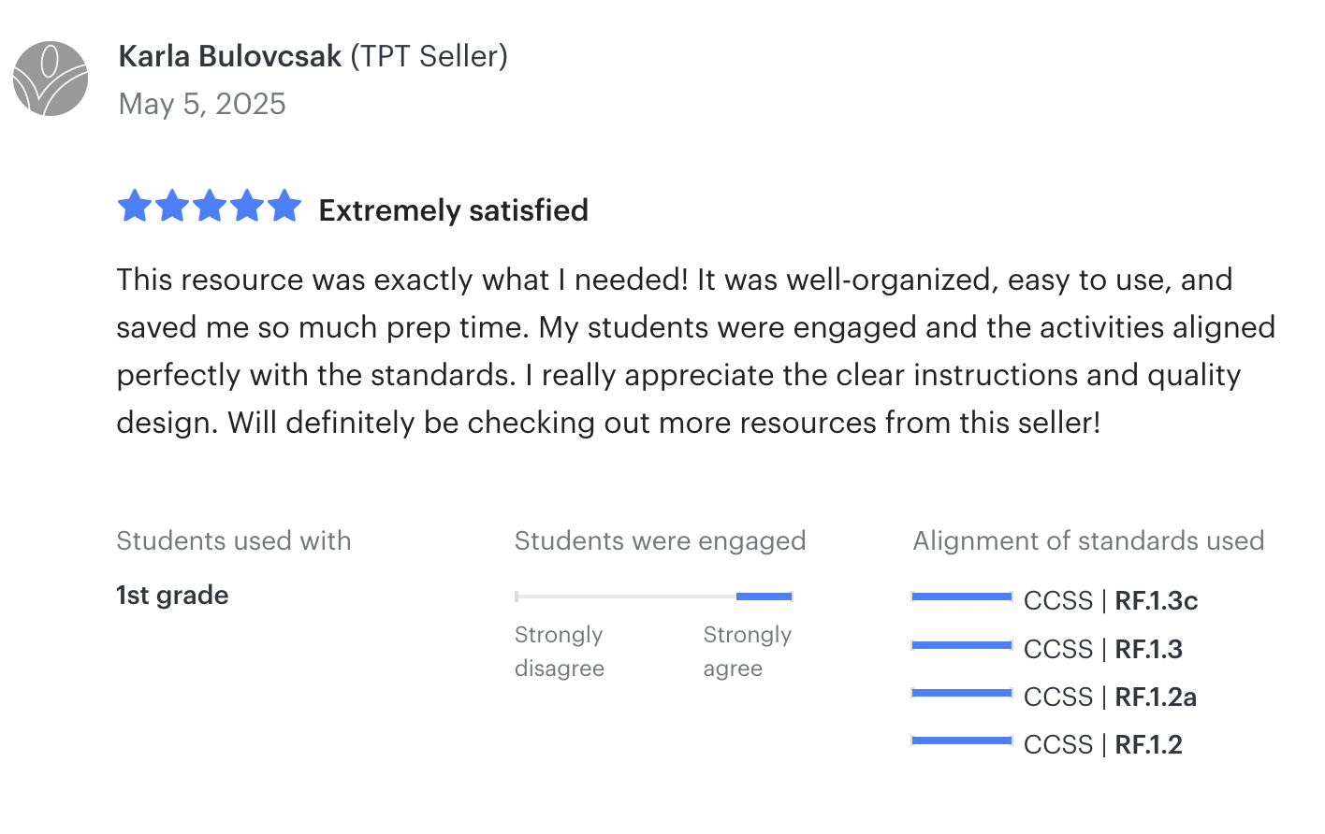Open the CCSS RF.1.2 standard

coord(1103,744)
